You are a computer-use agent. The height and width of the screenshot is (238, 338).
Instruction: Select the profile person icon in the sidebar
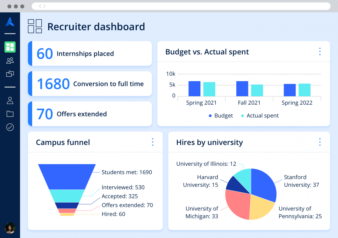(10, 100)
